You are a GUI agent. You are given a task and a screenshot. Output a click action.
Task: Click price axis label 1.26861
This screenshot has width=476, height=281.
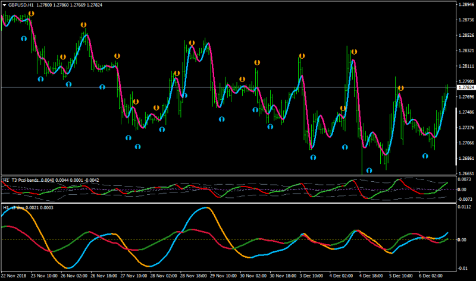[x=466, y=159]
